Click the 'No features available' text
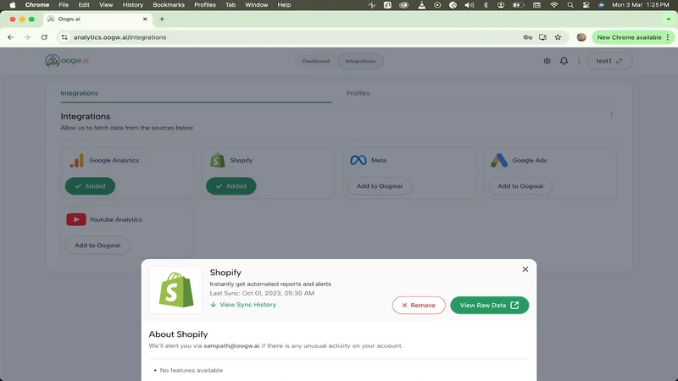 (192, 370)
